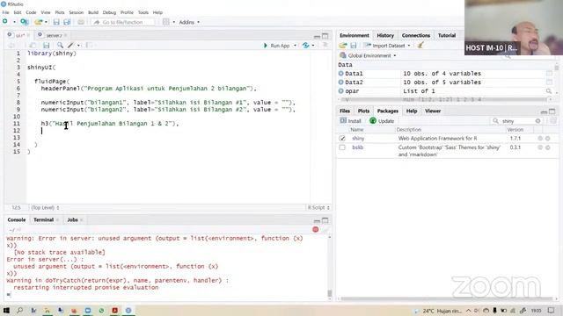Screen dimensions: 563x316
Task: Create a new file with the plus icon
Action: (5, 22)
